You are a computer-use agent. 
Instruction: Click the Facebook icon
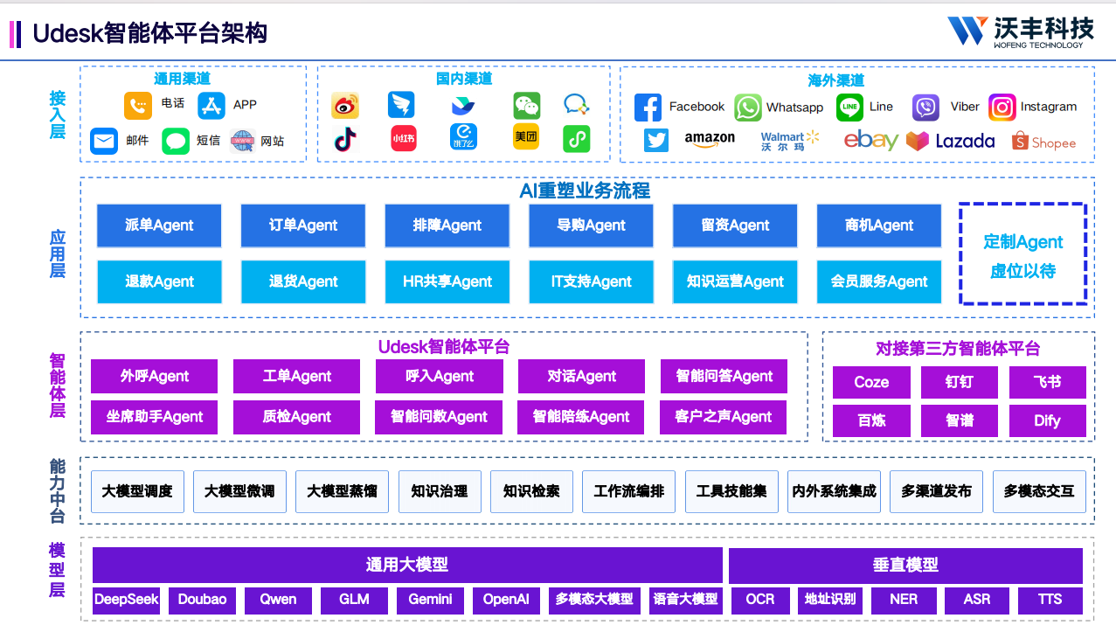click(648, 108)
